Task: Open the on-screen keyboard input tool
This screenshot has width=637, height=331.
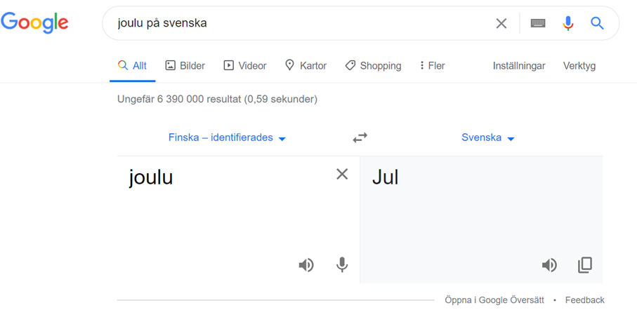Action: tap(538, 24)
